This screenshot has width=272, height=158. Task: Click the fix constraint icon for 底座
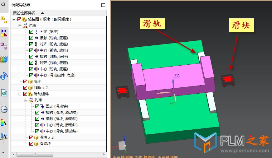pyautogui.click(x=36, y=32)
